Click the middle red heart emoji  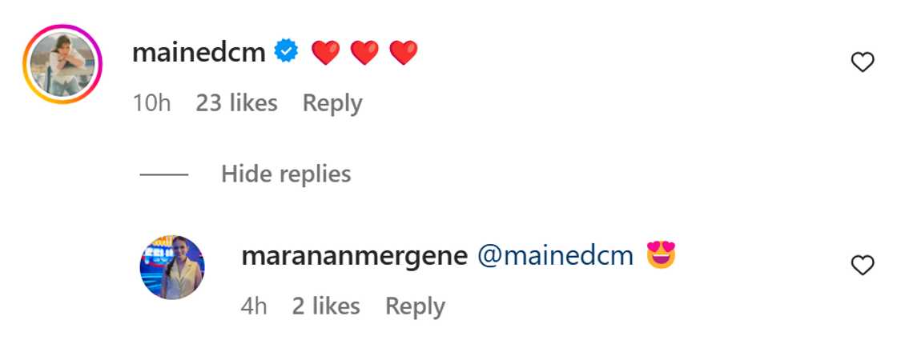[364, 53]
